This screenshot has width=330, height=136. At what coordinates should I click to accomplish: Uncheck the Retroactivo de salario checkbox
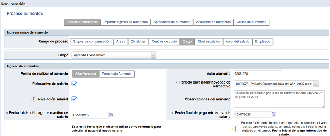pyautogui.click(x=74, y=84)
